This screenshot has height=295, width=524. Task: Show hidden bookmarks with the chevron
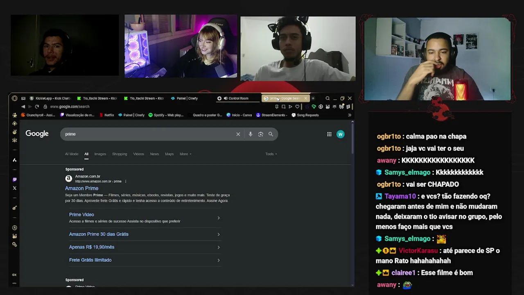click(x=350, y=115)
